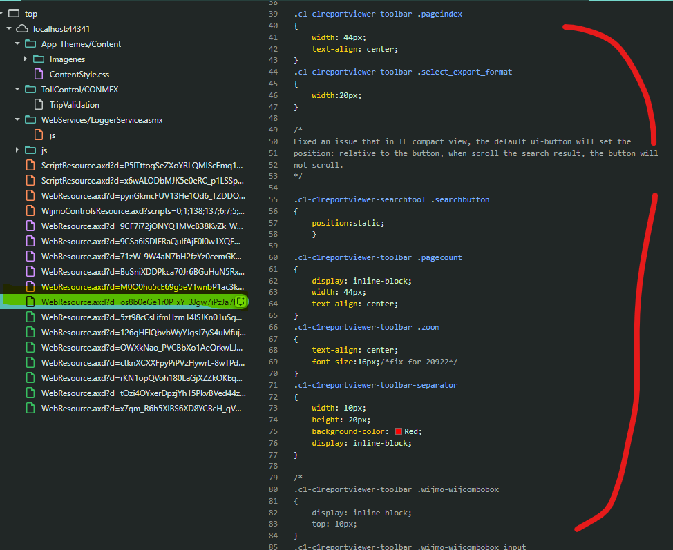
Task: Click the .select_export_format selector
Action: (x=464, y=72)
